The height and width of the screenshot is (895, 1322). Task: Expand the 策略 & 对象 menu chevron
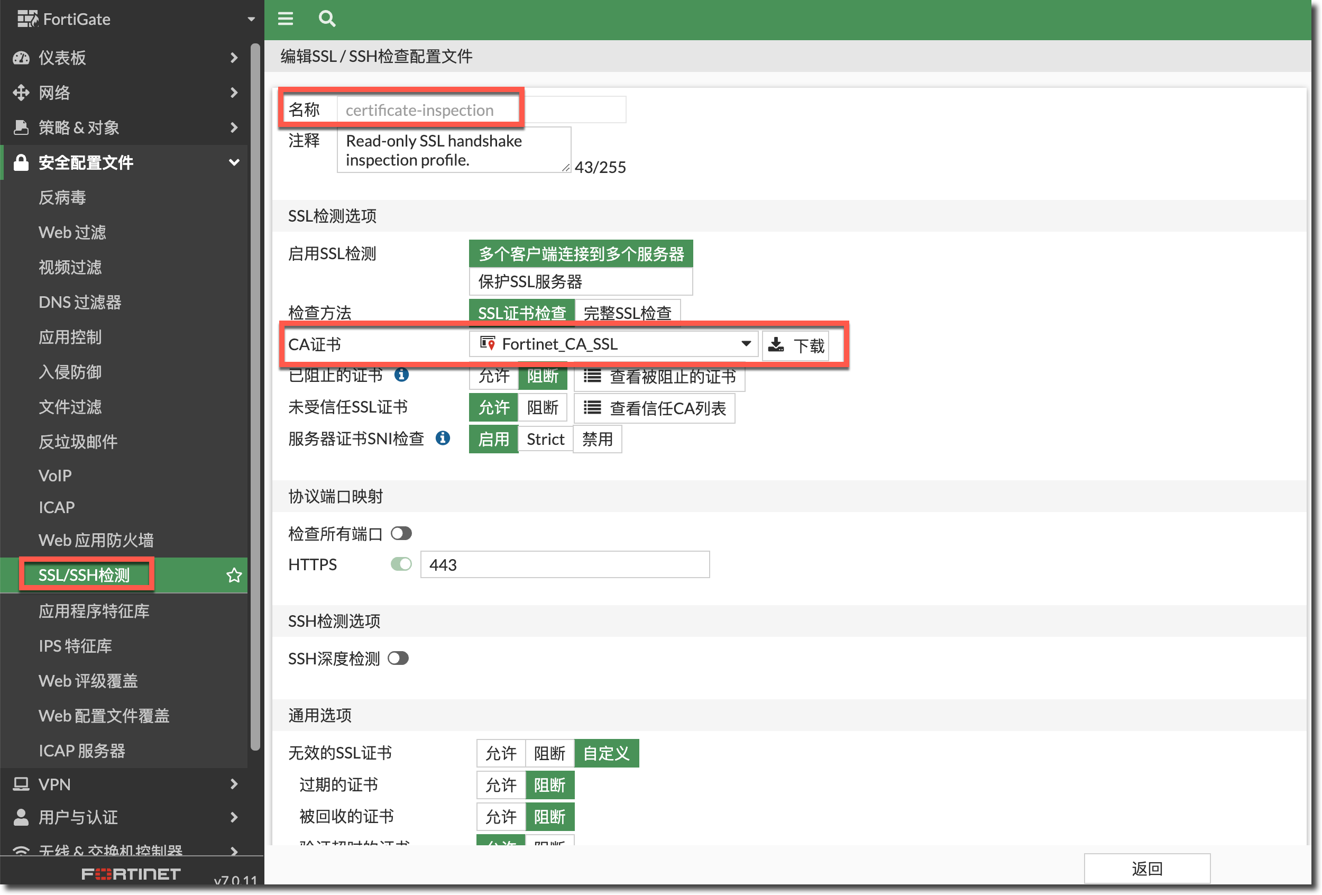(x=234, y=127)
